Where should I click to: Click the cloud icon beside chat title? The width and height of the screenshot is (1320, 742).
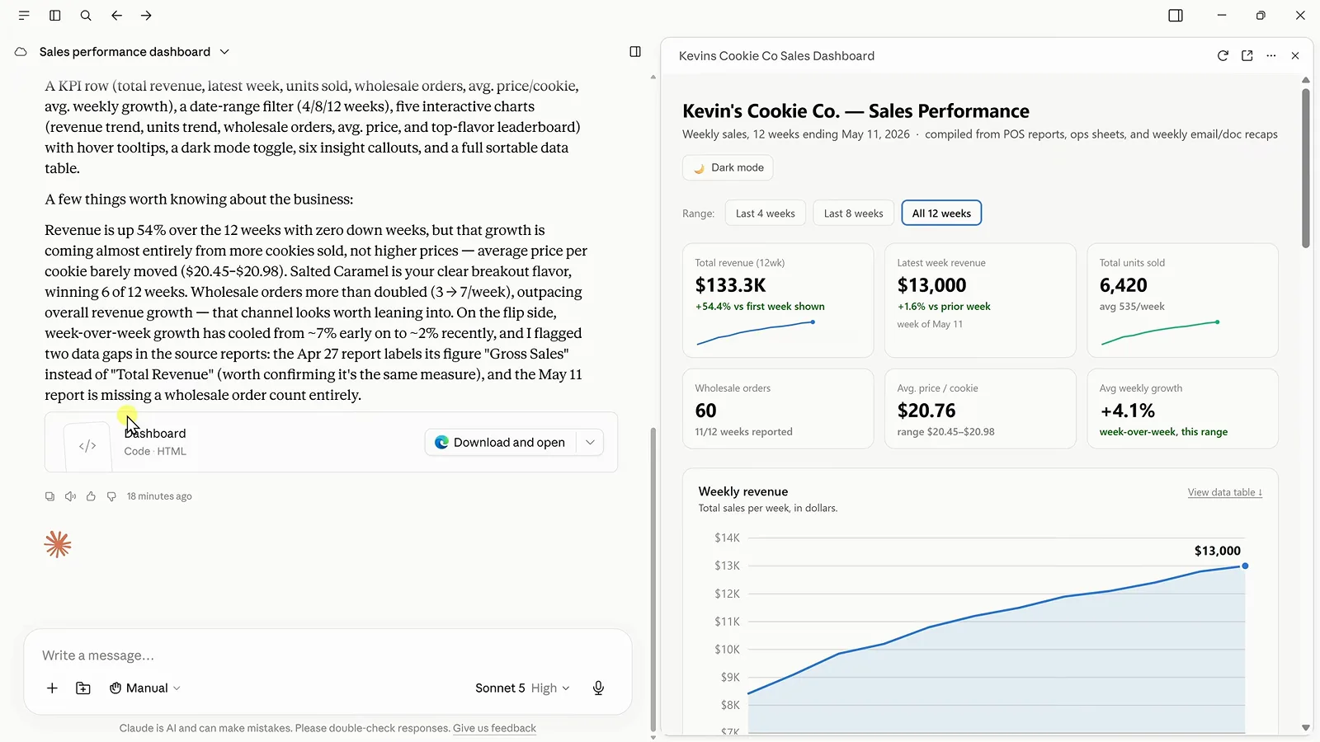click(x=21, y=52)
